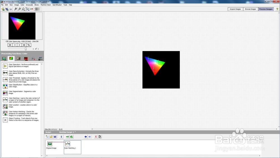Click the script information (i) icon
Image resolution: width=280 pixels, height=158 pixels.
point(61,137)
